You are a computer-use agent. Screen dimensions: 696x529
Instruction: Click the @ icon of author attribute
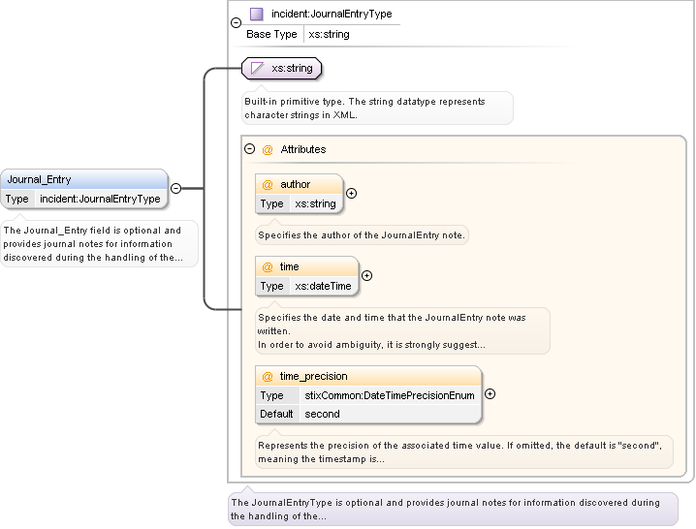(x=269, y=184)
